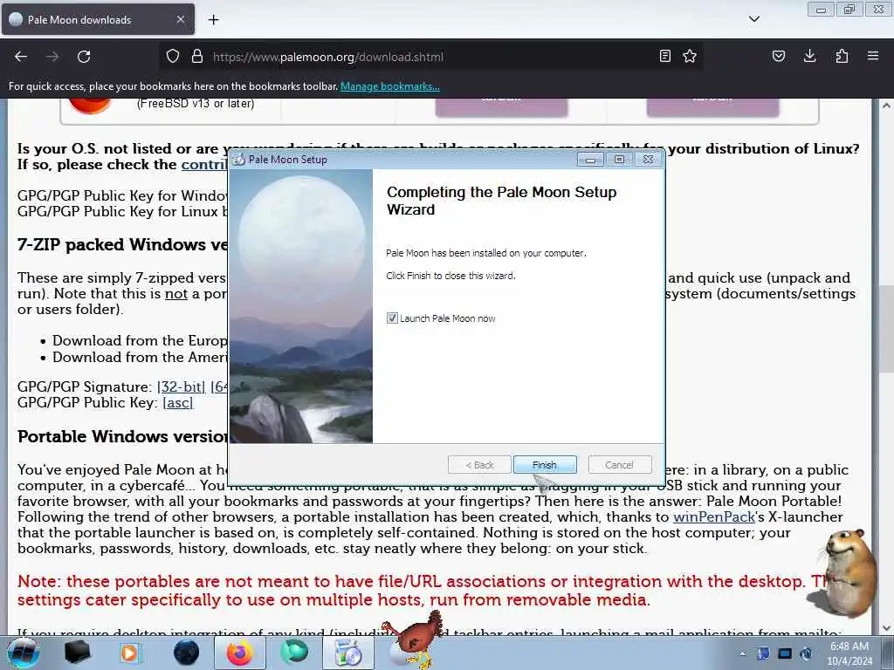Viewport: 894px width, 670px height.
Task: Click the Back button in the setup wizard
Action: pos(479,465)
